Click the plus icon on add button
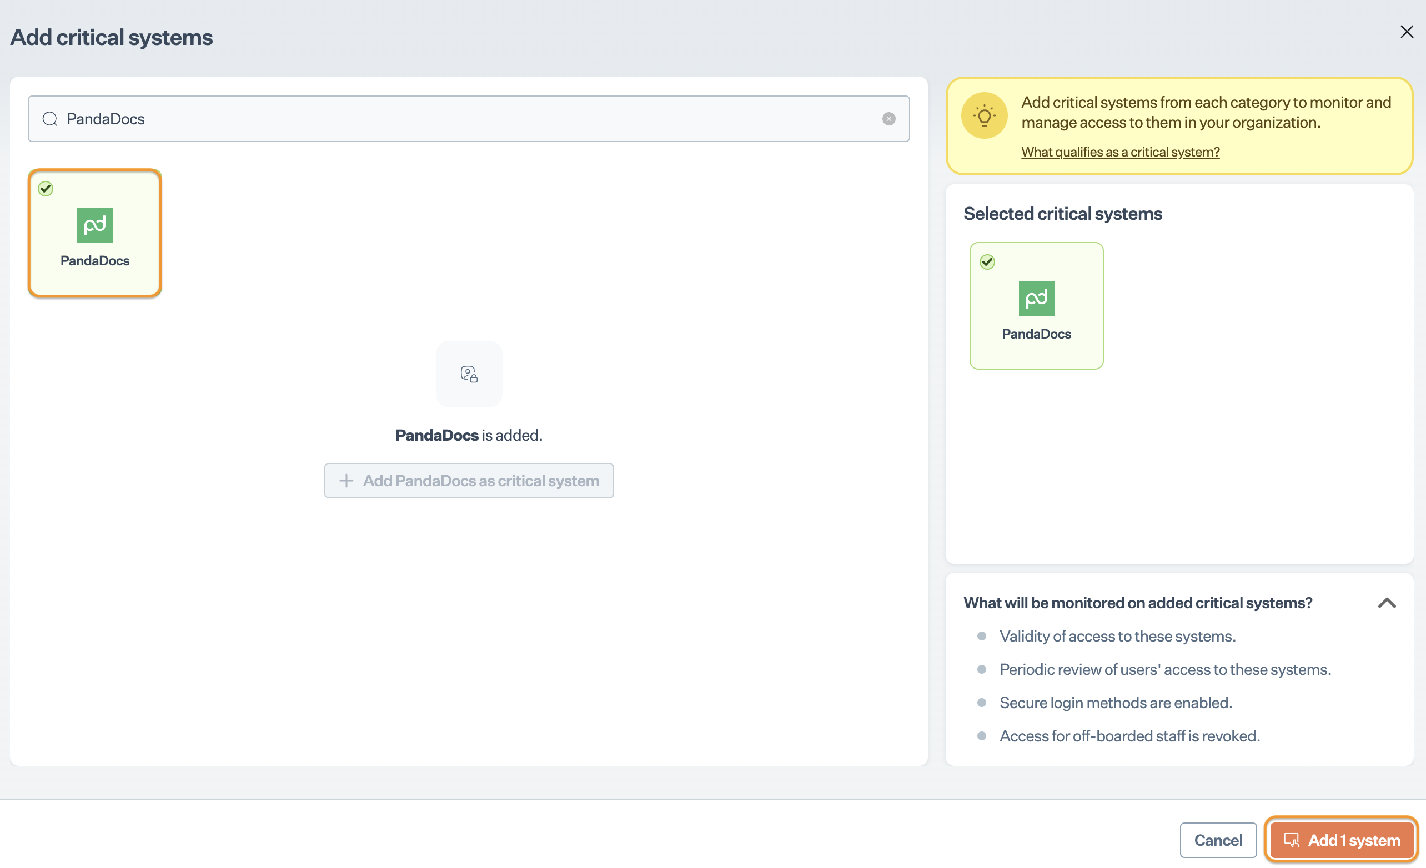The image size is (1426, 868). (x=346, y=481)
